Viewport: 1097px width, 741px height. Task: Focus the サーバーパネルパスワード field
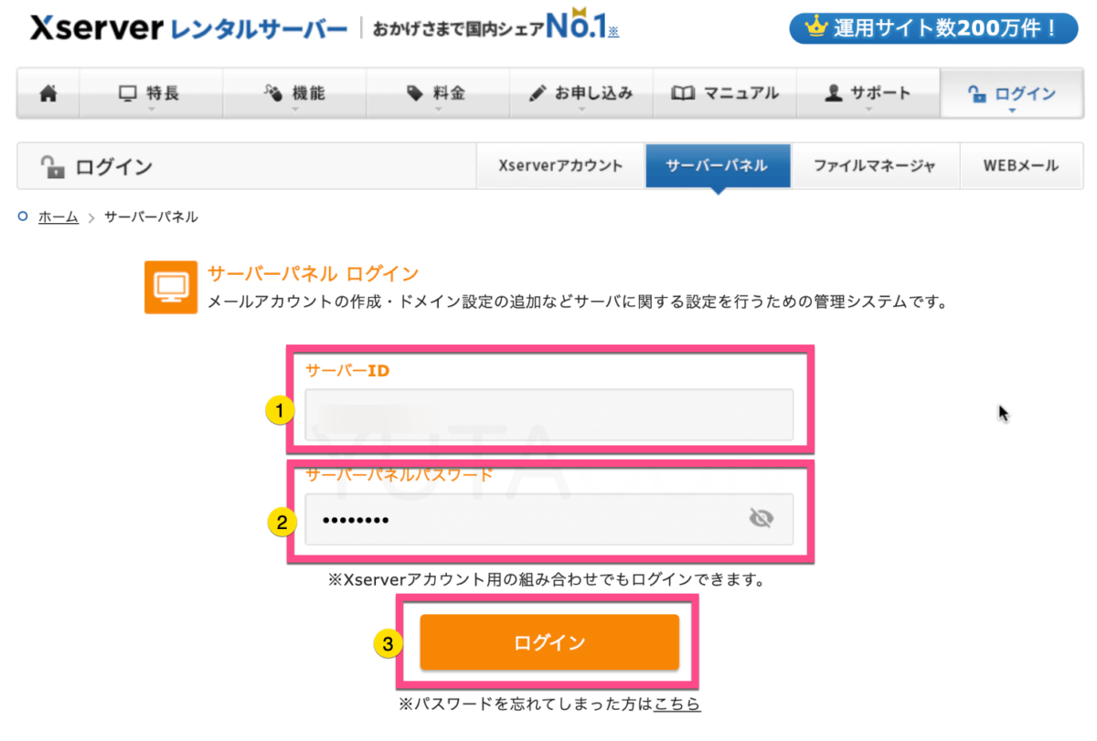pyautogui.click(x=548, y=520)
